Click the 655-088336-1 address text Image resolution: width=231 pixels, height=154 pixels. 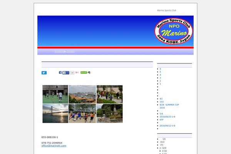pyautogui.click(x=50, y=137)
